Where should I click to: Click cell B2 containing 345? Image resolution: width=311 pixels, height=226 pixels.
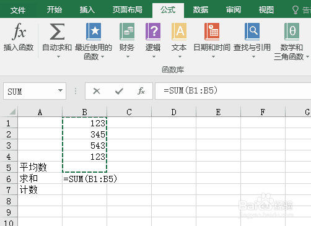point(85,134)
